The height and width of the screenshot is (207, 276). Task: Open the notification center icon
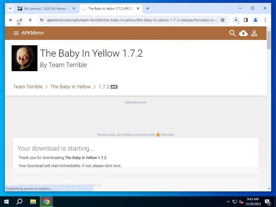click(268, 202)
